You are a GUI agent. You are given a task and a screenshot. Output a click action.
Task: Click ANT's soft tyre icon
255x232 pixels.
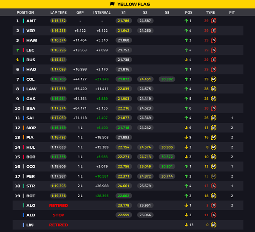213,21
